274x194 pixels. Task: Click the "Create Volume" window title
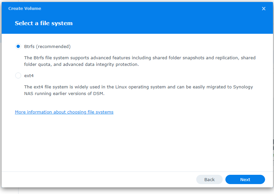pyautogui.click(x=25, y=8)
